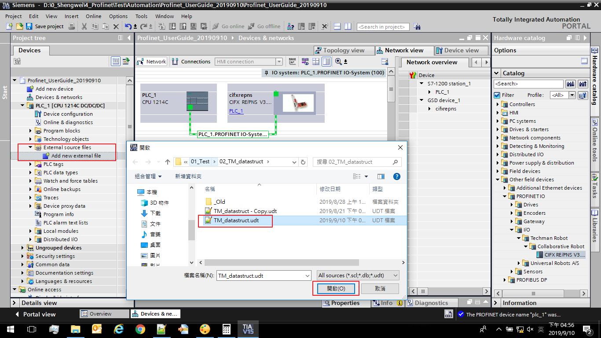Viewport: 601px width, 338px height.
Task: Click the New project toolbar icon
Action: coord(9,26)
